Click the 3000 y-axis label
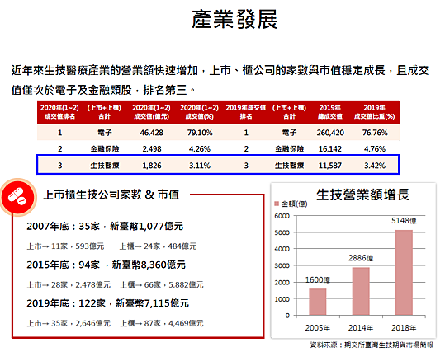Screen dimensions: 445x361 coord(282,265)
